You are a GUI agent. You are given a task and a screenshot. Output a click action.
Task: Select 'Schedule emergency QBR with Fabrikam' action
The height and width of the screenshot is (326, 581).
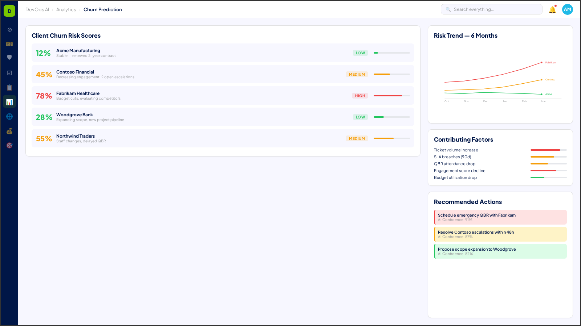(500, 217)
